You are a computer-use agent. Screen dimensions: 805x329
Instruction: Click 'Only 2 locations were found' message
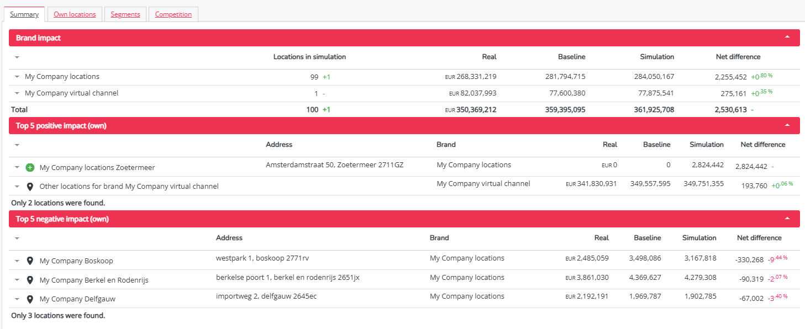pos(58,203)
